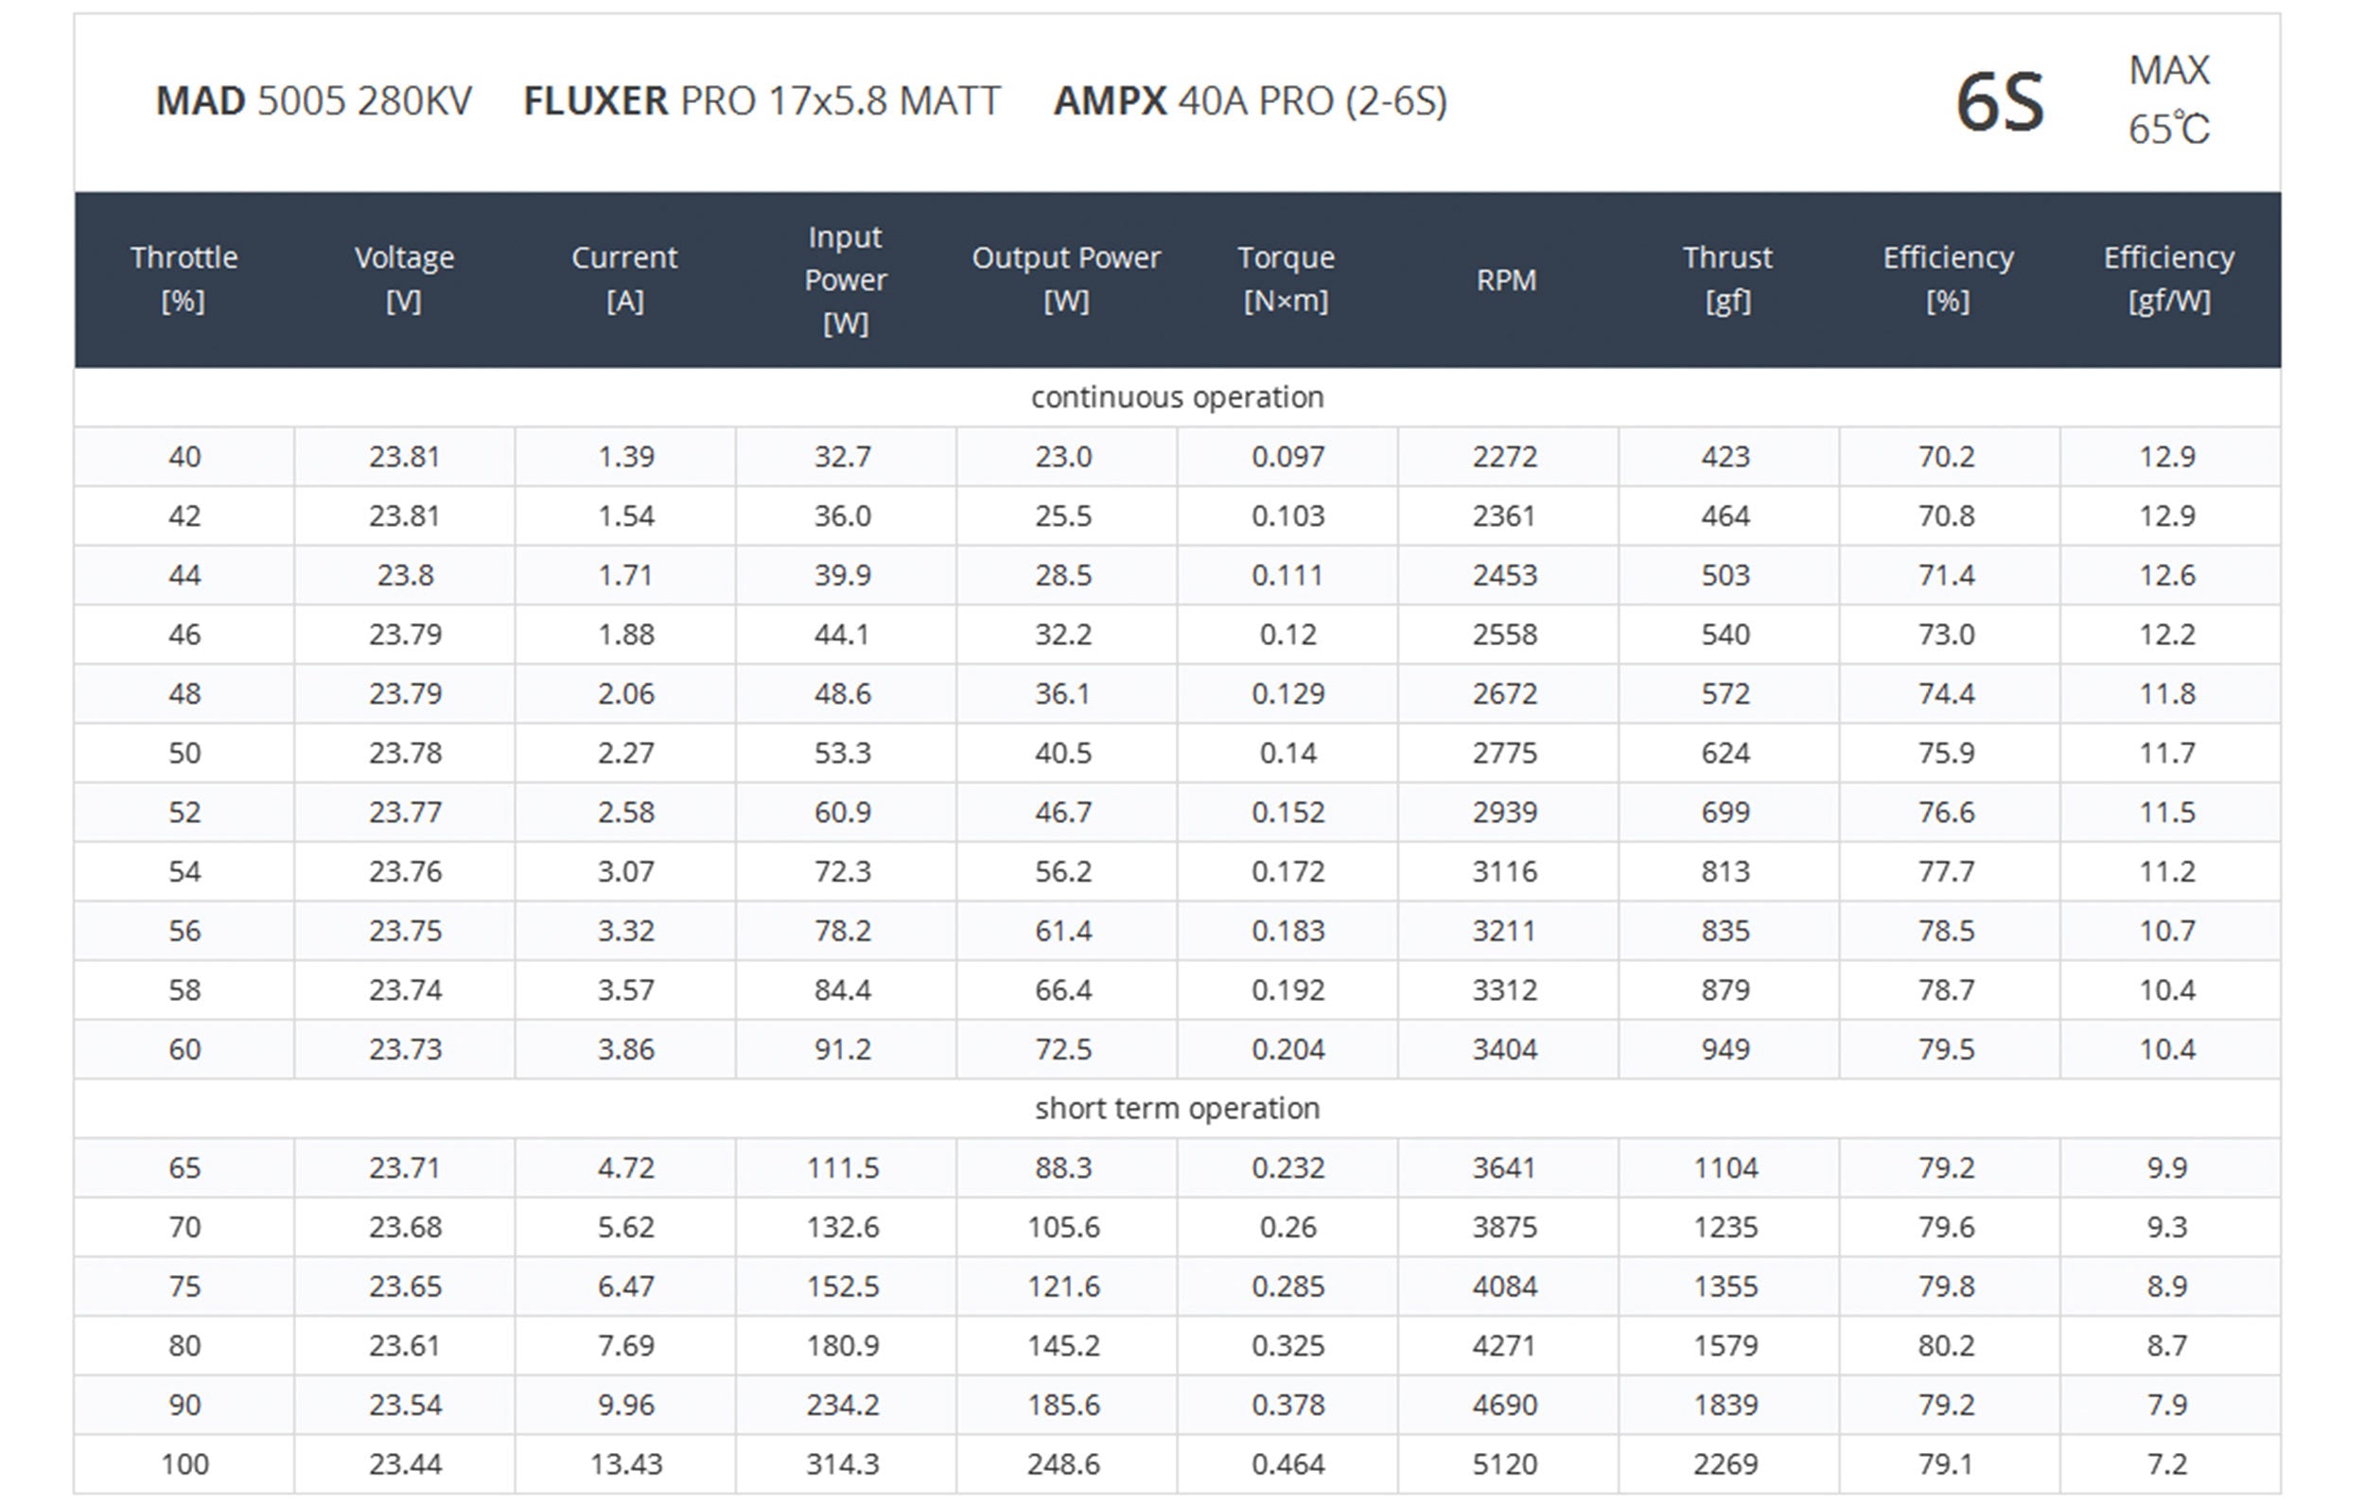Click the MAX 65°C temperature label
The width and height of the screenshot is (2365, 1505).
point(2168,99)
